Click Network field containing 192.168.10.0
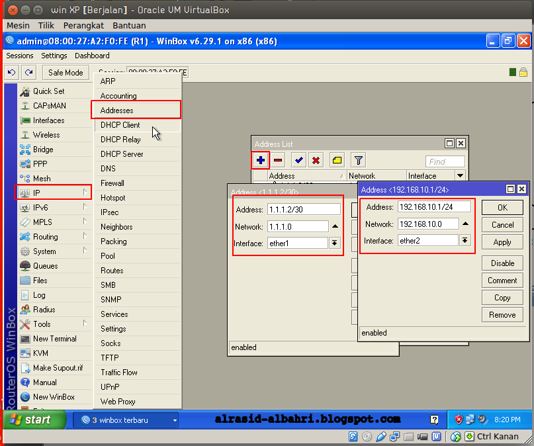Image resolution: width=534 pixels, height=446 pixels. (428, 224)
